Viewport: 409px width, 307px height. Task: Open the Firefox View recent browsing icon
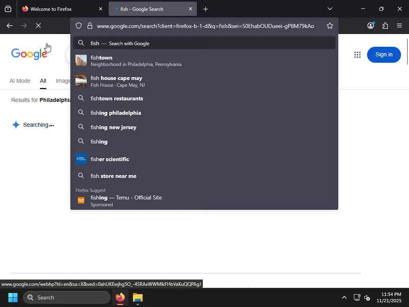coord(8,9)
